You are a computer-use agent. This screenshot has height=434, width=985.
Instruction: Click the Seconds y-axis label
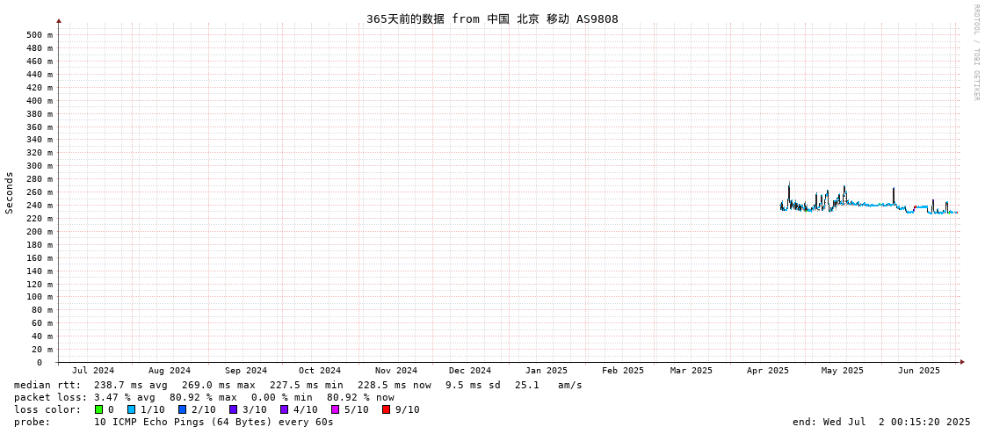(10, 192)
